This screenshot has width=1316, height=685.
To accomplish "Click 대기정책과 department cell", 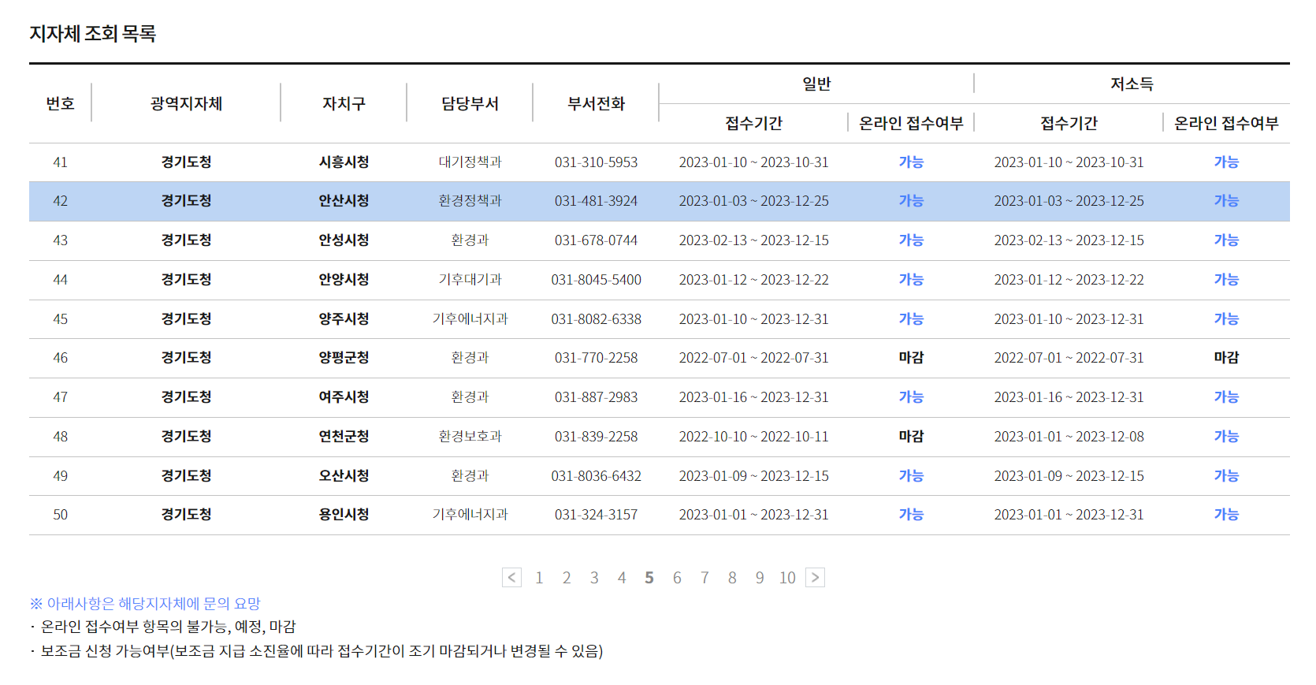I will [470, 162].
